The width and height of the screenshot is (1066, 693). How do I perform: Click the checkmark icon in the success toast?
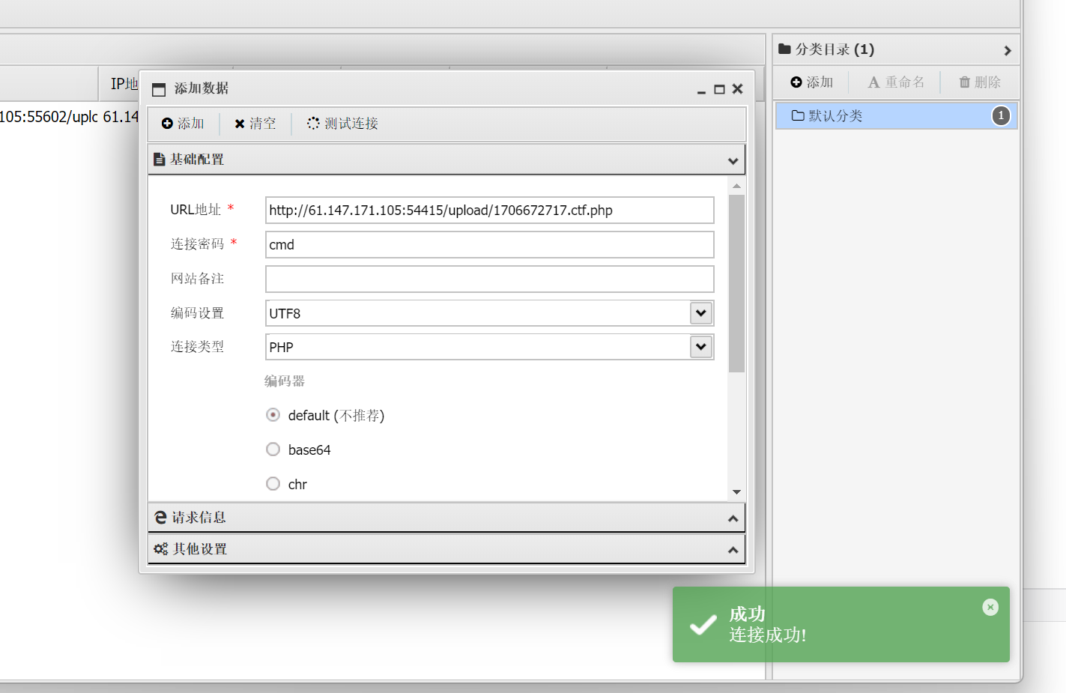pos(703,625)
